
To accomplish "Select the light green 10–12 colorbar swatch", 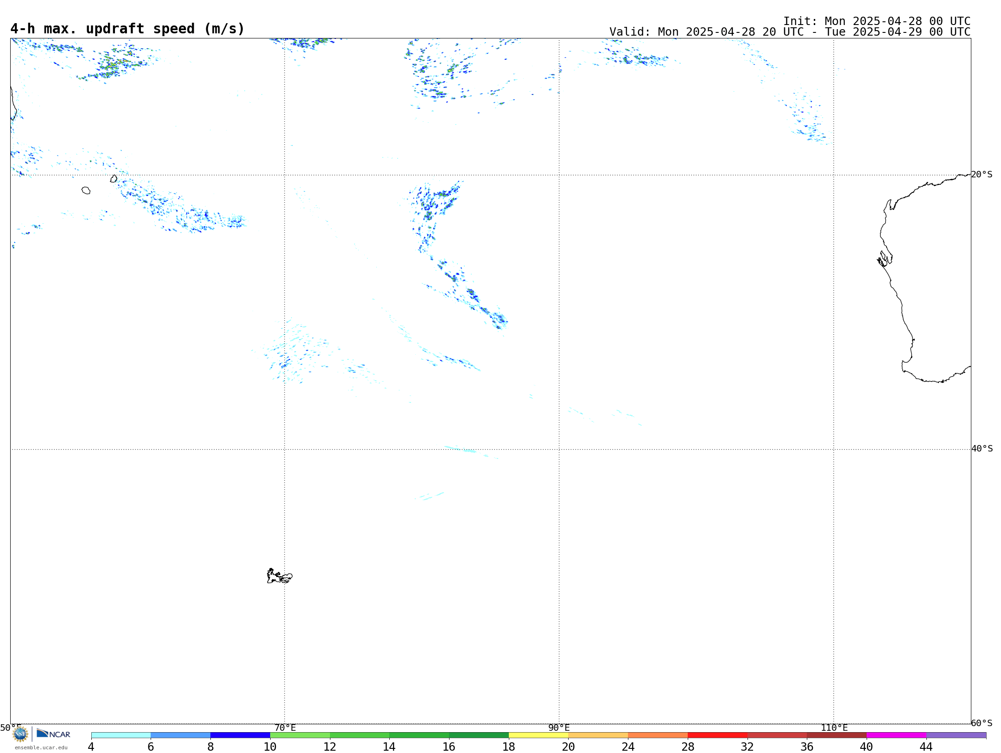I will click(x=300, y=735).
